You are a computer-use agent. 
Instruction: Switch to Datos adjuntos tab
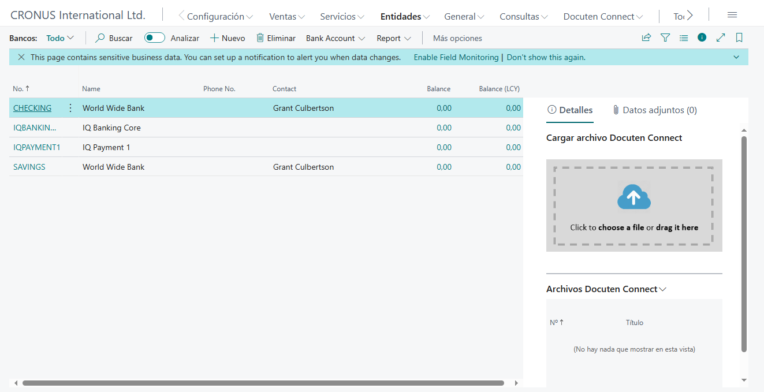[x=654, y=110]
